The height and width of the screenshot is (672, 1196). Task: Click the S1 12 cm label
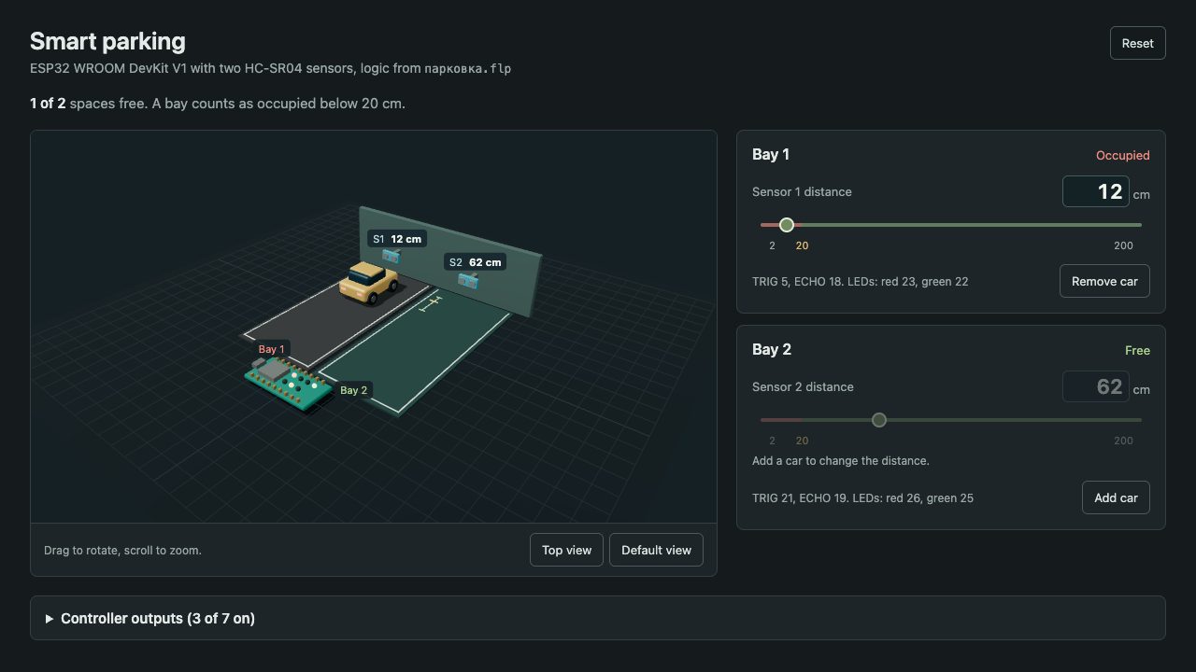pos(396,239)
